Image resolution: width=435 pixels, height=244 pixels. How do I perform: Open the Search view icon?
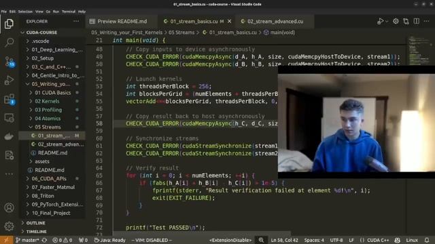click(9, 42)
